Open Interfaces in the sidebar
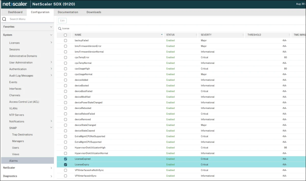The height and width of the screenshot is (181, 306). pyautogui.click(x=15, y=89)
